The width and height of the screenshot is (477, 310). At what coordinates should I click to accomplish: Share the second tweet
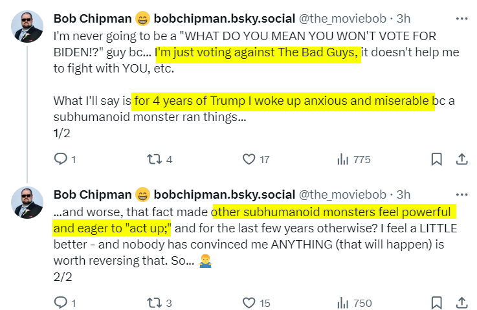pos(462,302)
